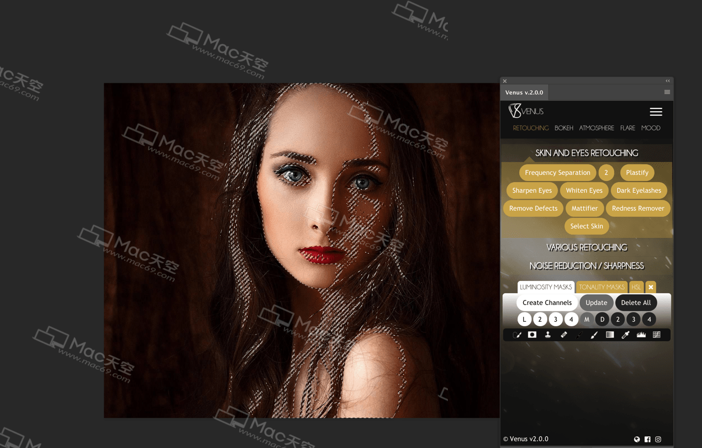Open the Curves adjustment icon
The width and height of the screenshot is (702, 448).
(x=656, y=335)
